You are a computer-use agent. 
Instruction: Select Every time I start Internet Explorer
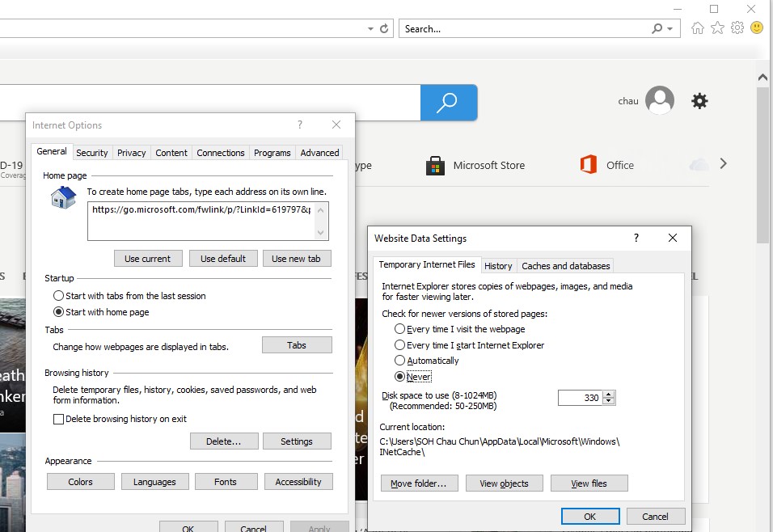(399, 345)
